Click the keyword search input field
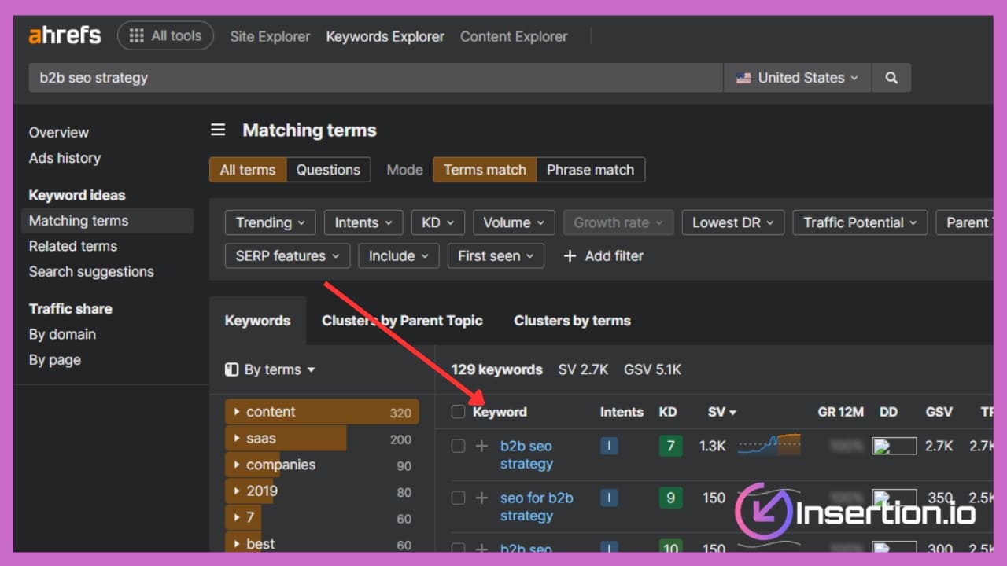This screenshot has height=566, width=1007. [376, 78]
